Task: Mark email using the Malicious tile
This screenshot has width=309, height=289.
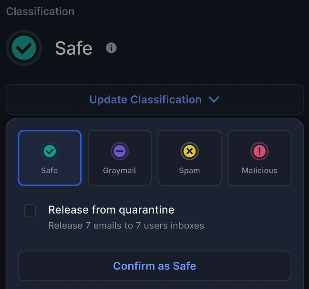Action: pos(259,158)
